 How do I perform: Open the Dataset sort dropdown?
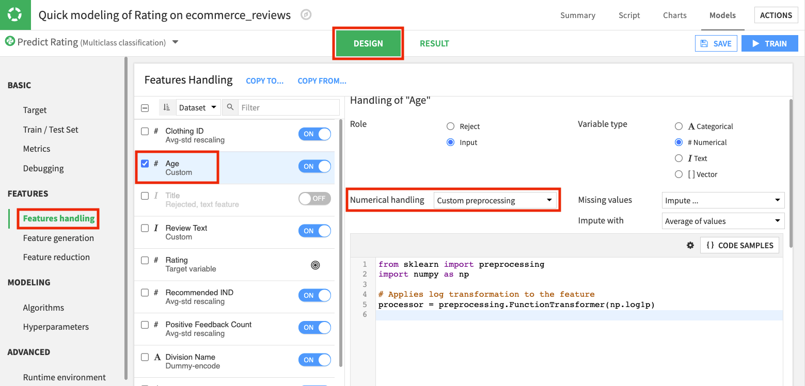[x=198, y=107]
